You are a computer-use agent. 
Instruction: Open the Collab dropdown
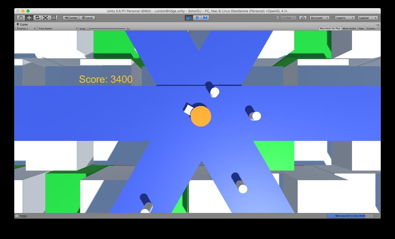[x=286, y=18]
